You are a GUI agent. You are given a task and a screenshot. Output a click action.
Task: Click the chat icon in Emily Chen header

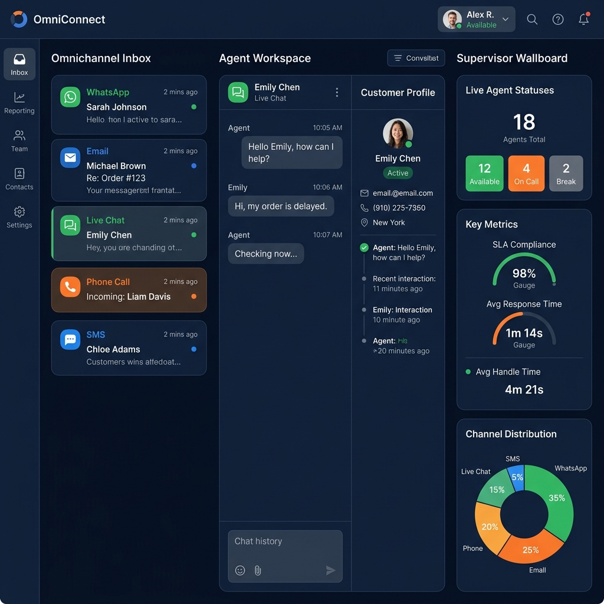tap(238, 93)
